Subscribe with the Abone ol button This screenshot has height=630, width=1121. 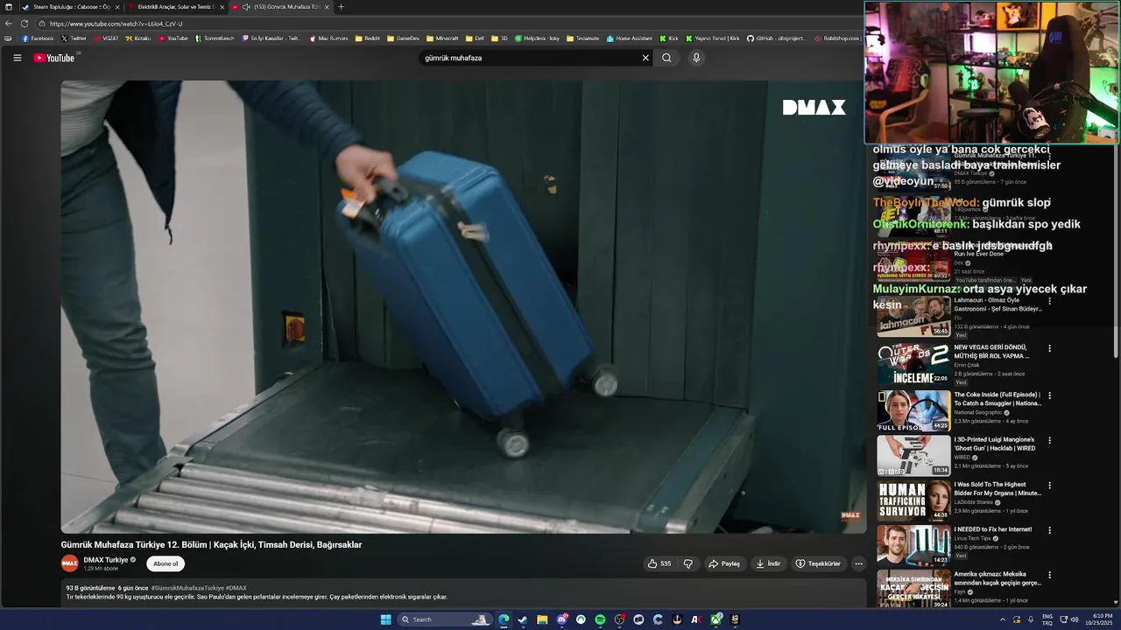tap(166, 563)
